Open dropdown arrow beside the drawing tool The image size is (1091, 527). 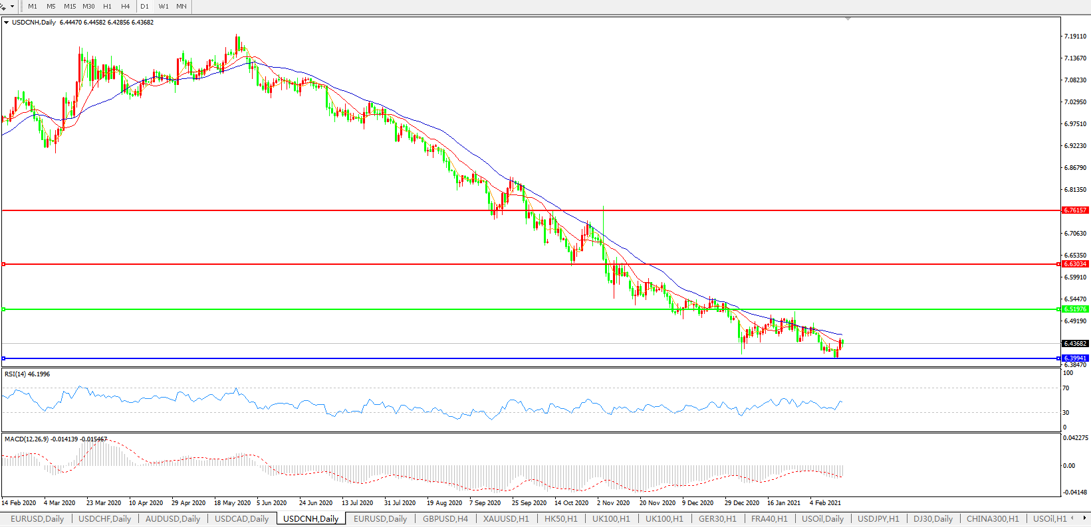pyautogui.click(x=12, y=6)
